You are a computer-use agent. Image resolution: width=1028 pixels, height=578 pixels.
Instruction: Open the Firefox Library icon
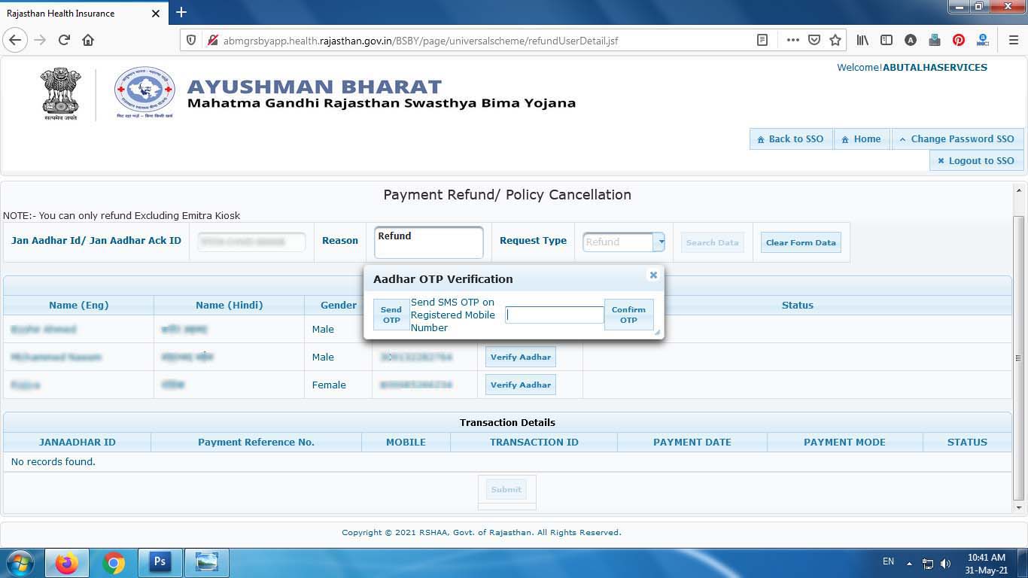(862, 40)
